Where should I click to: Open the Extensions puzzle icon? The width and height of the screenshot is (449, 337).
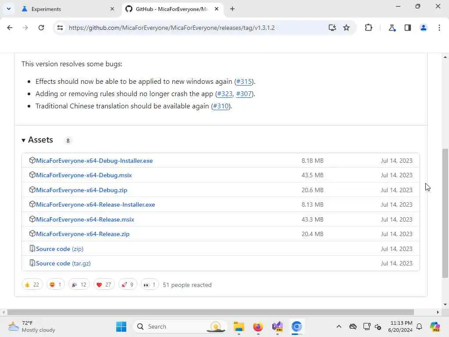pos(368,28)
